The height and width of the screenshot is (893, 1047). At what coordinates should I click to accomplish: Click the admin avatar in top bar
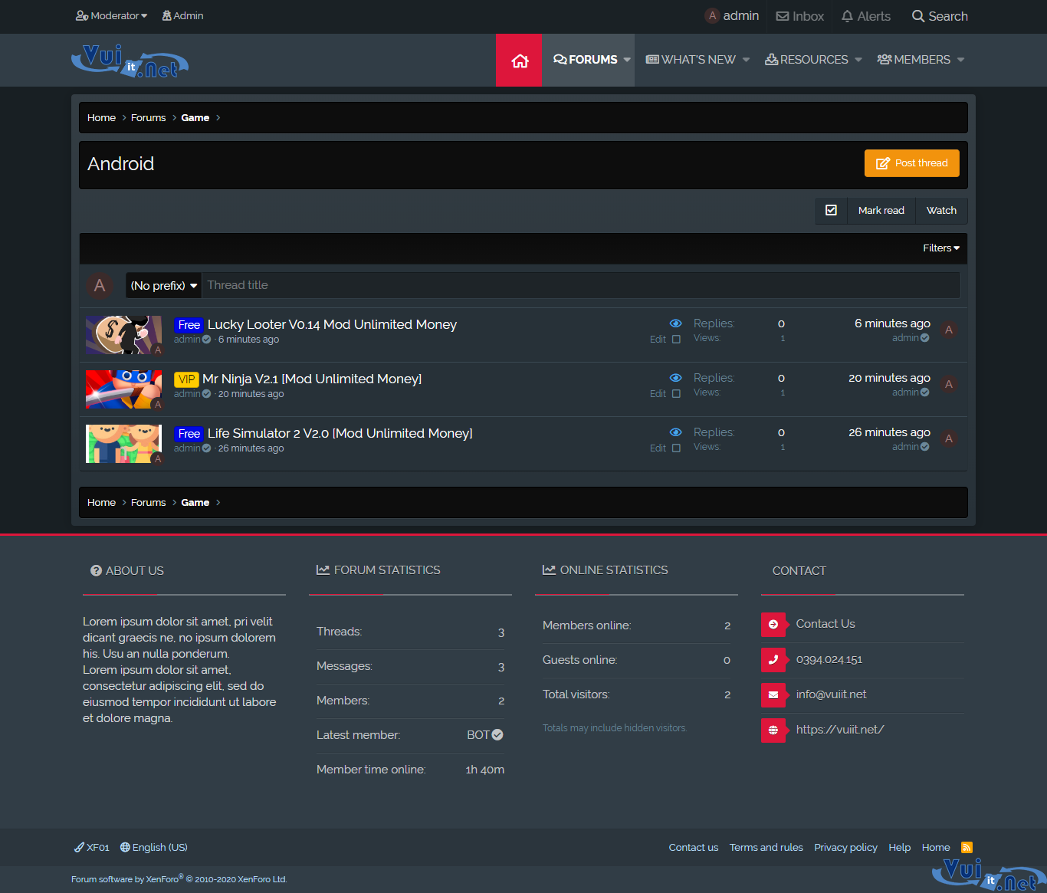pos(712,15)
